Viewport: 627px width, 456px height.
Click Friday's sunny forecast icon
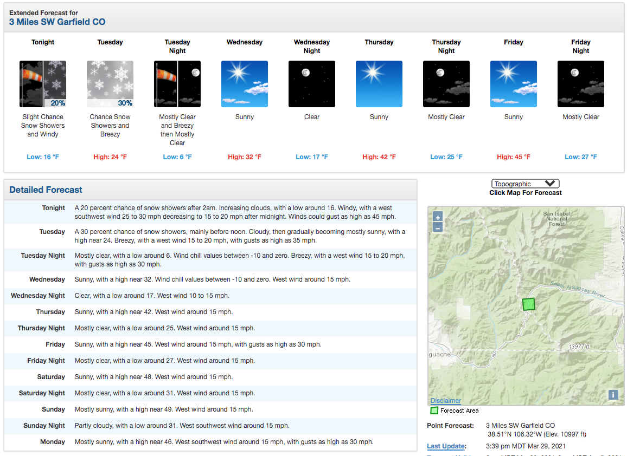coord(514,84)
